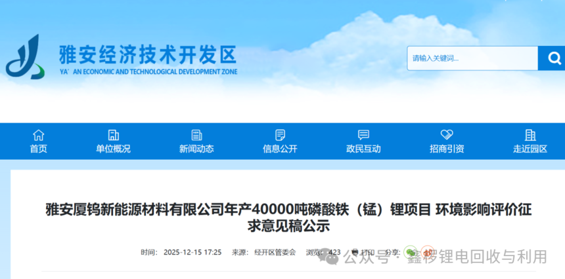Open the 政民互动 navigation item
Viewport: 565px width, 279px height.
[363, 141]
